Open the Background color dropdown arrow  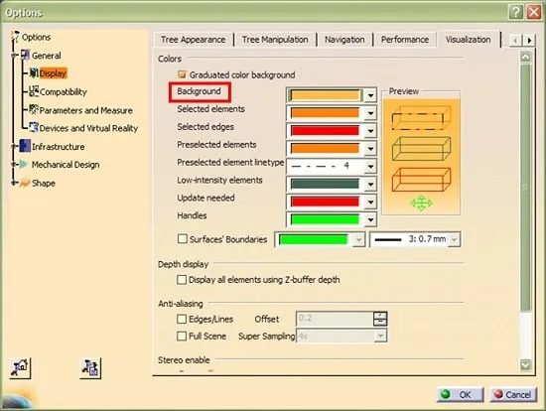370,95
